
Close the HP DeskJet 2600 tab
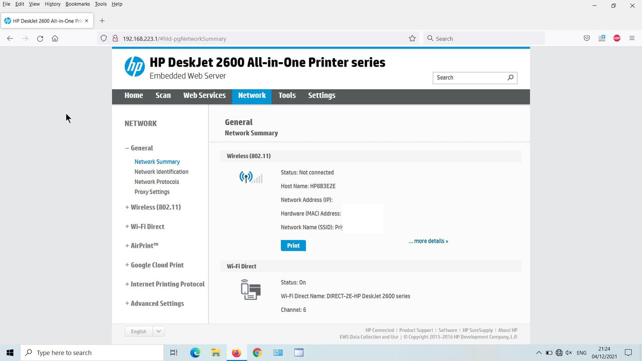point(87,21)
